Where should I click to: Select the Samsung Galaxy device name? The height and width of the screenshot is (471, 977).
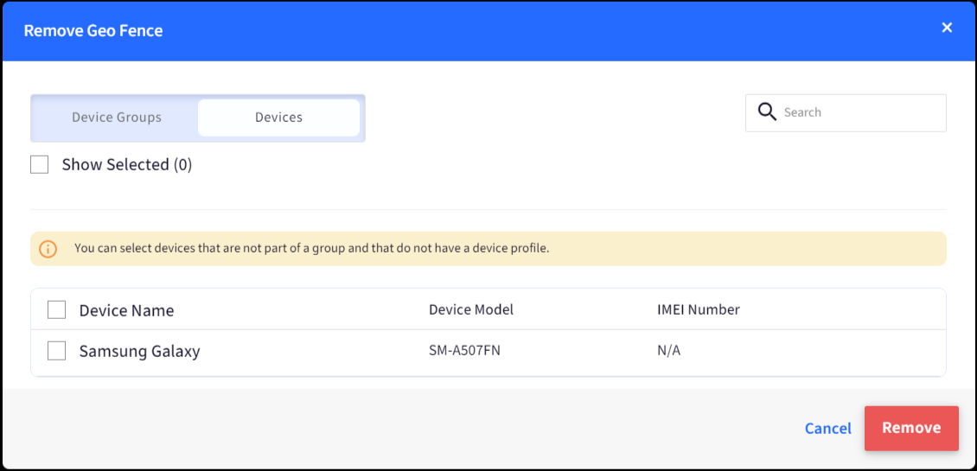[x=139, y=352]
